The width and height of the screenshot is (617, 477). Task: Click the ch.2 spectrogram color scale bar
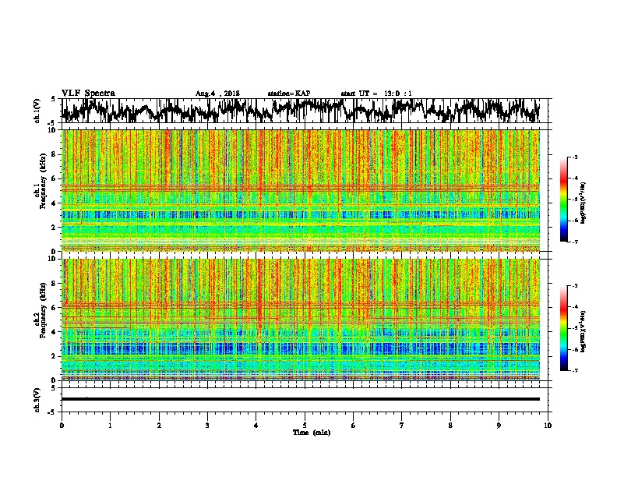click(563, 328)
